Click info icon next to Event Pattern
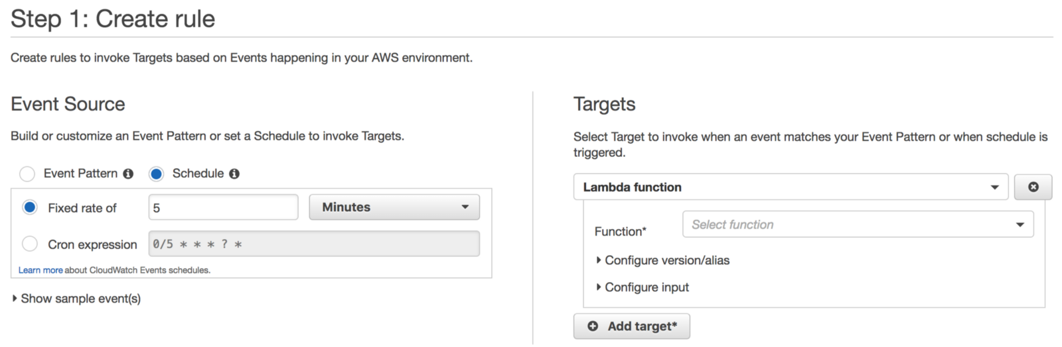 128,173
